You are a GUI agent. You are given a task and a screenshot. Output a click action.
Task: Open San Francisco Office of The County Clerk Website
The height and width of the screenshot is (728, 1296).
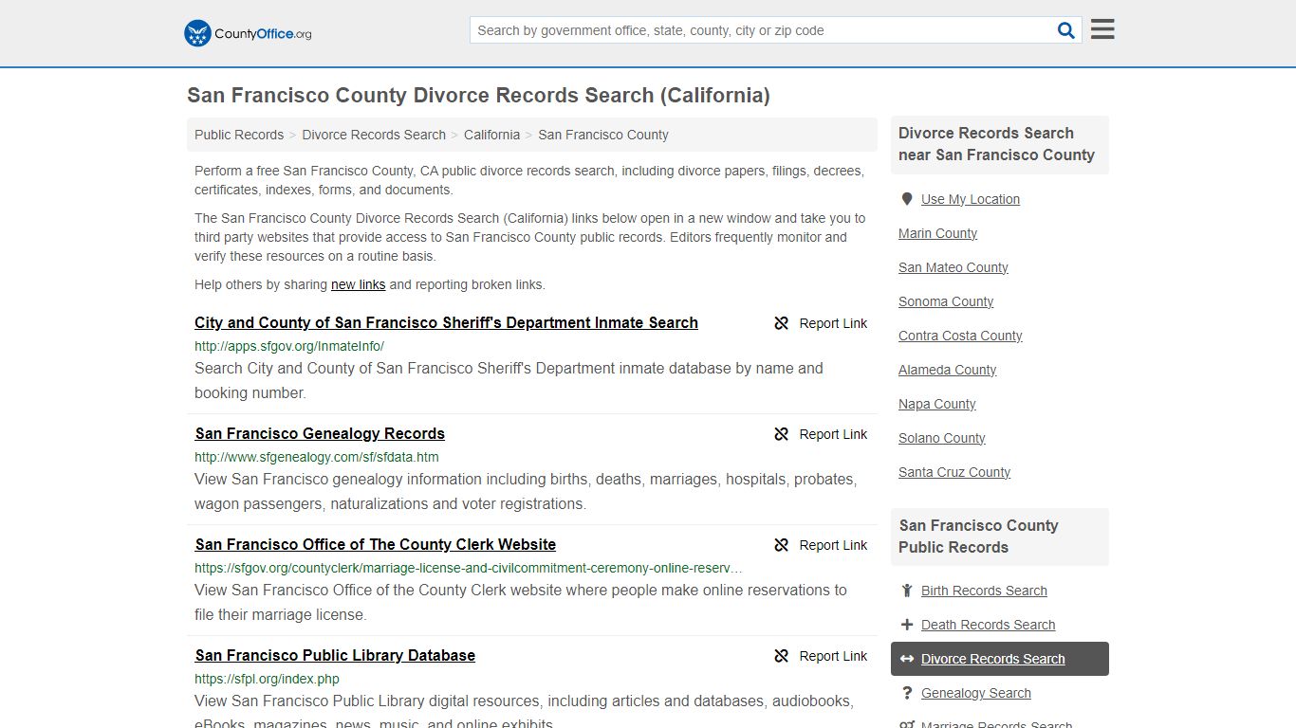point(376,544)
